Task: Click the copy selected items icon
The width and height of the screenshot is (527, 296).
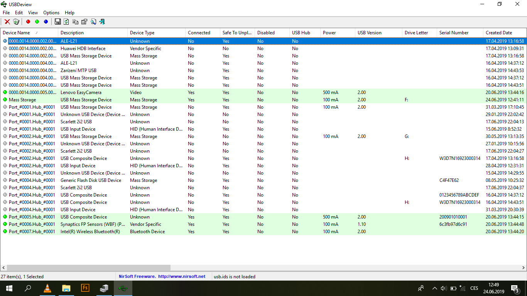Action: coord(75,22)
